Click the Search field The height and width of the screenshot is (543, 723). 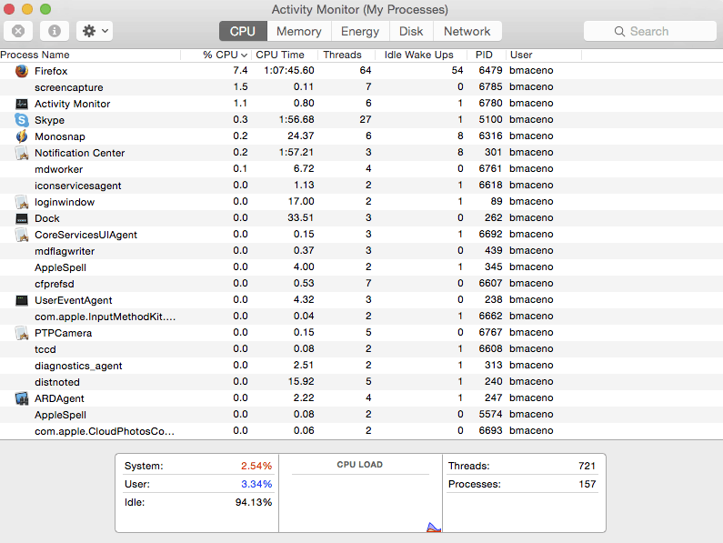(x=649, y=31)
